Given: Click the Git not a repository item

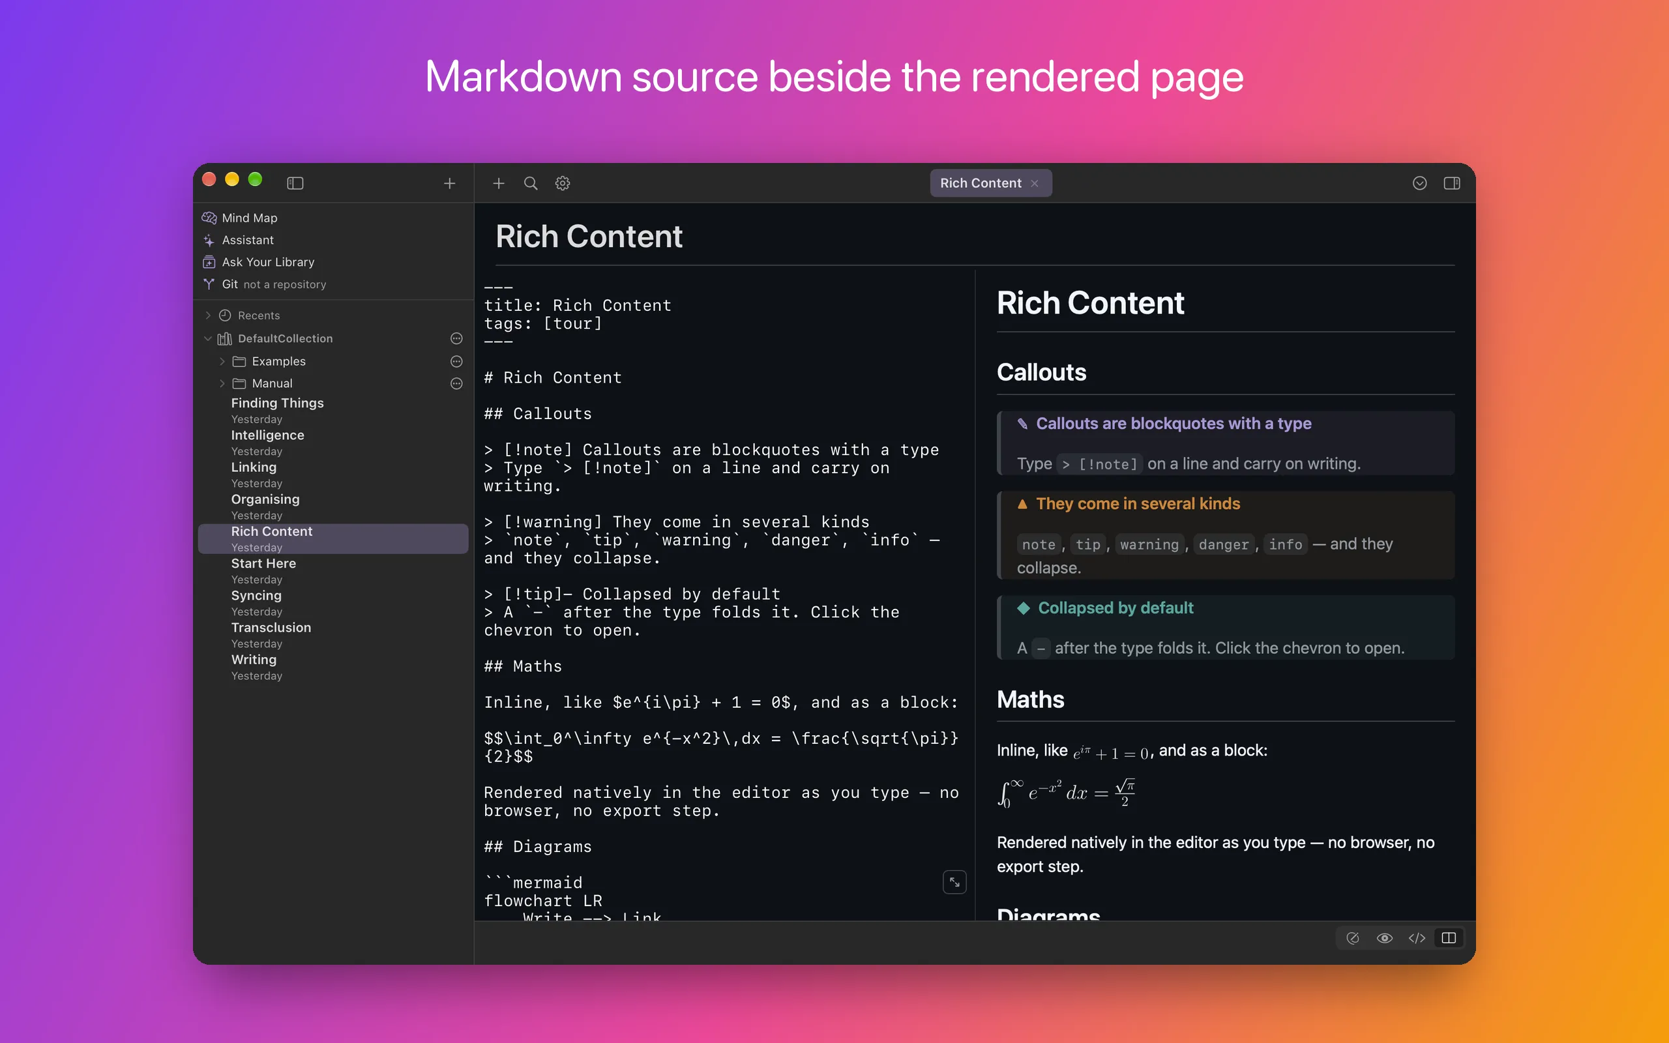Looking at the screenshot, I should pos(264,284).
